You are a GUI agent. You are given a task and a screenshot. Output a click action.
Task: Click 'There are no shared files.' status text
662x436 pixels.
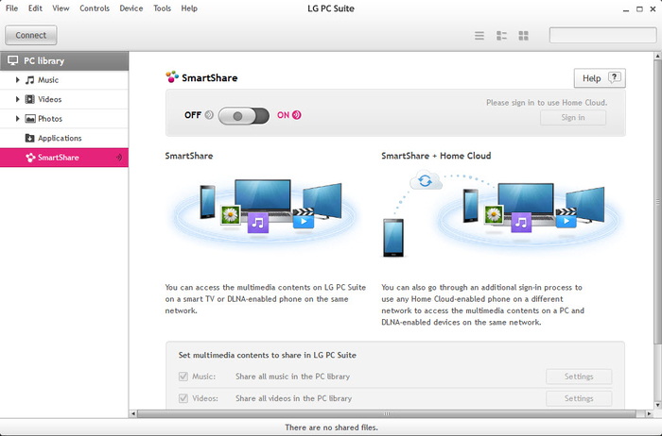pos(331,428)
